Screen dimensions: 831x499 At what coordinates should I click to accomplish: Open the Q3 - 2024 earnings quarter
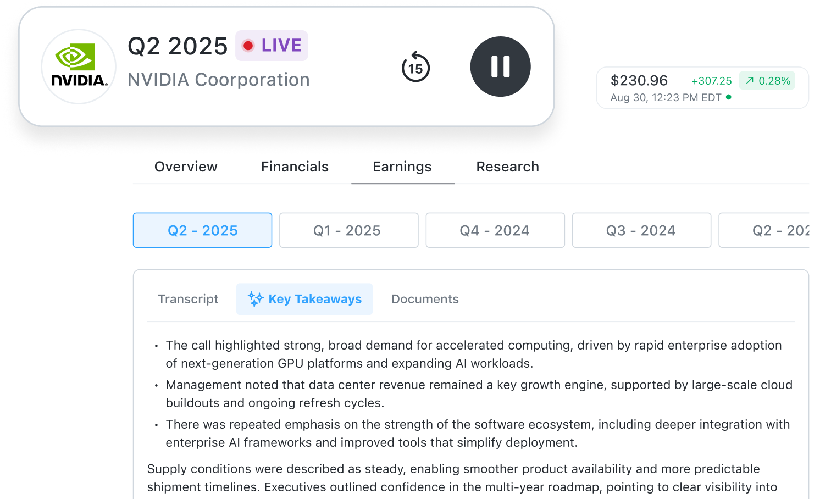[641, 230]
